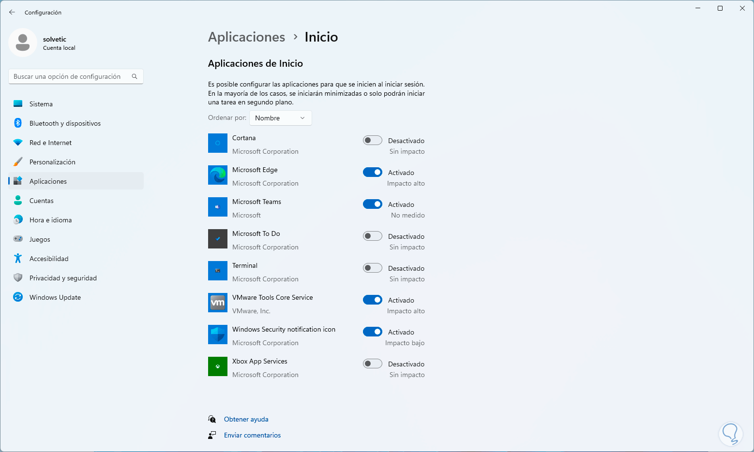
Task: Enable Microsoft To Do startup toggle
Action: click(373, 236)
